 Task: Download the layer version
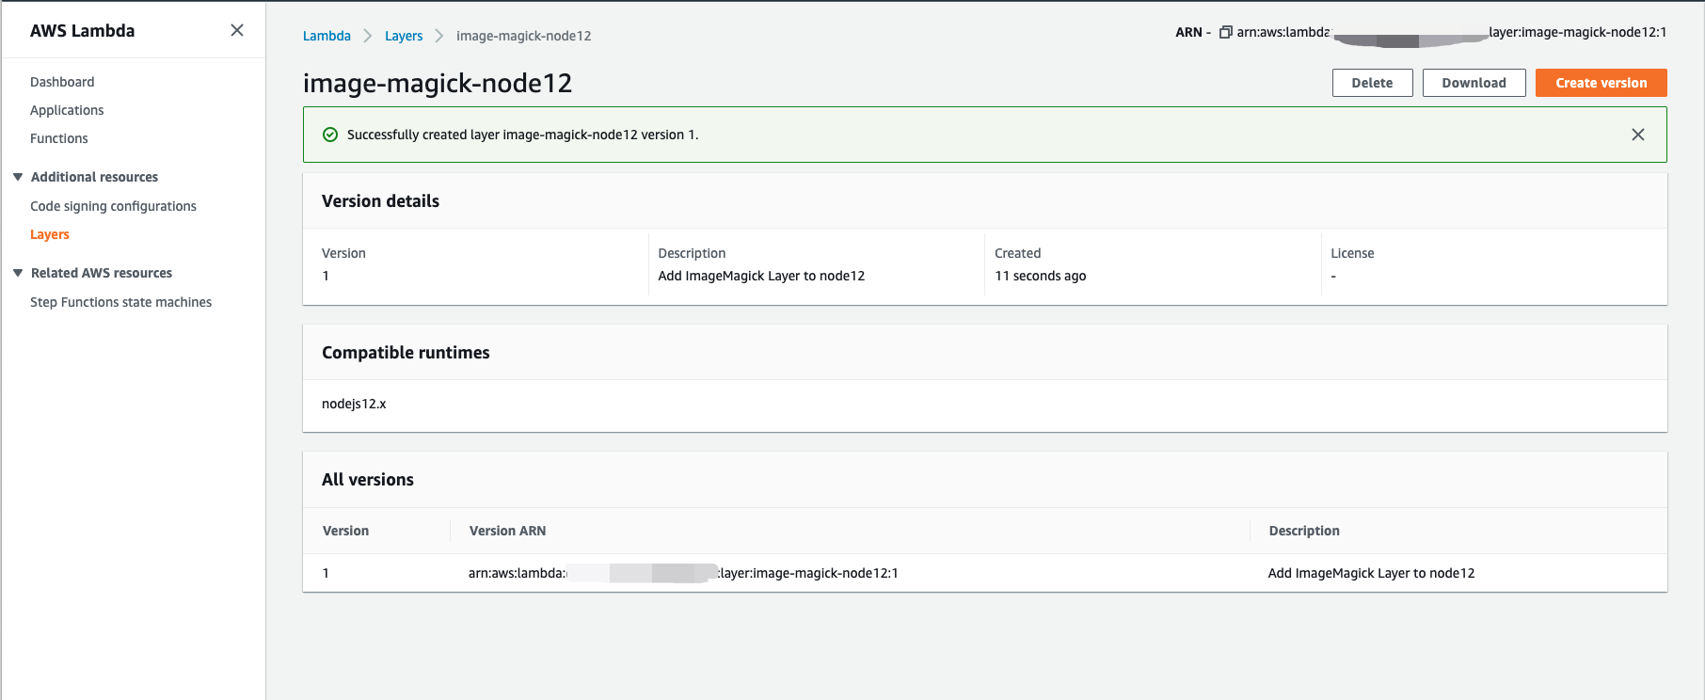tap(1474, 83)
